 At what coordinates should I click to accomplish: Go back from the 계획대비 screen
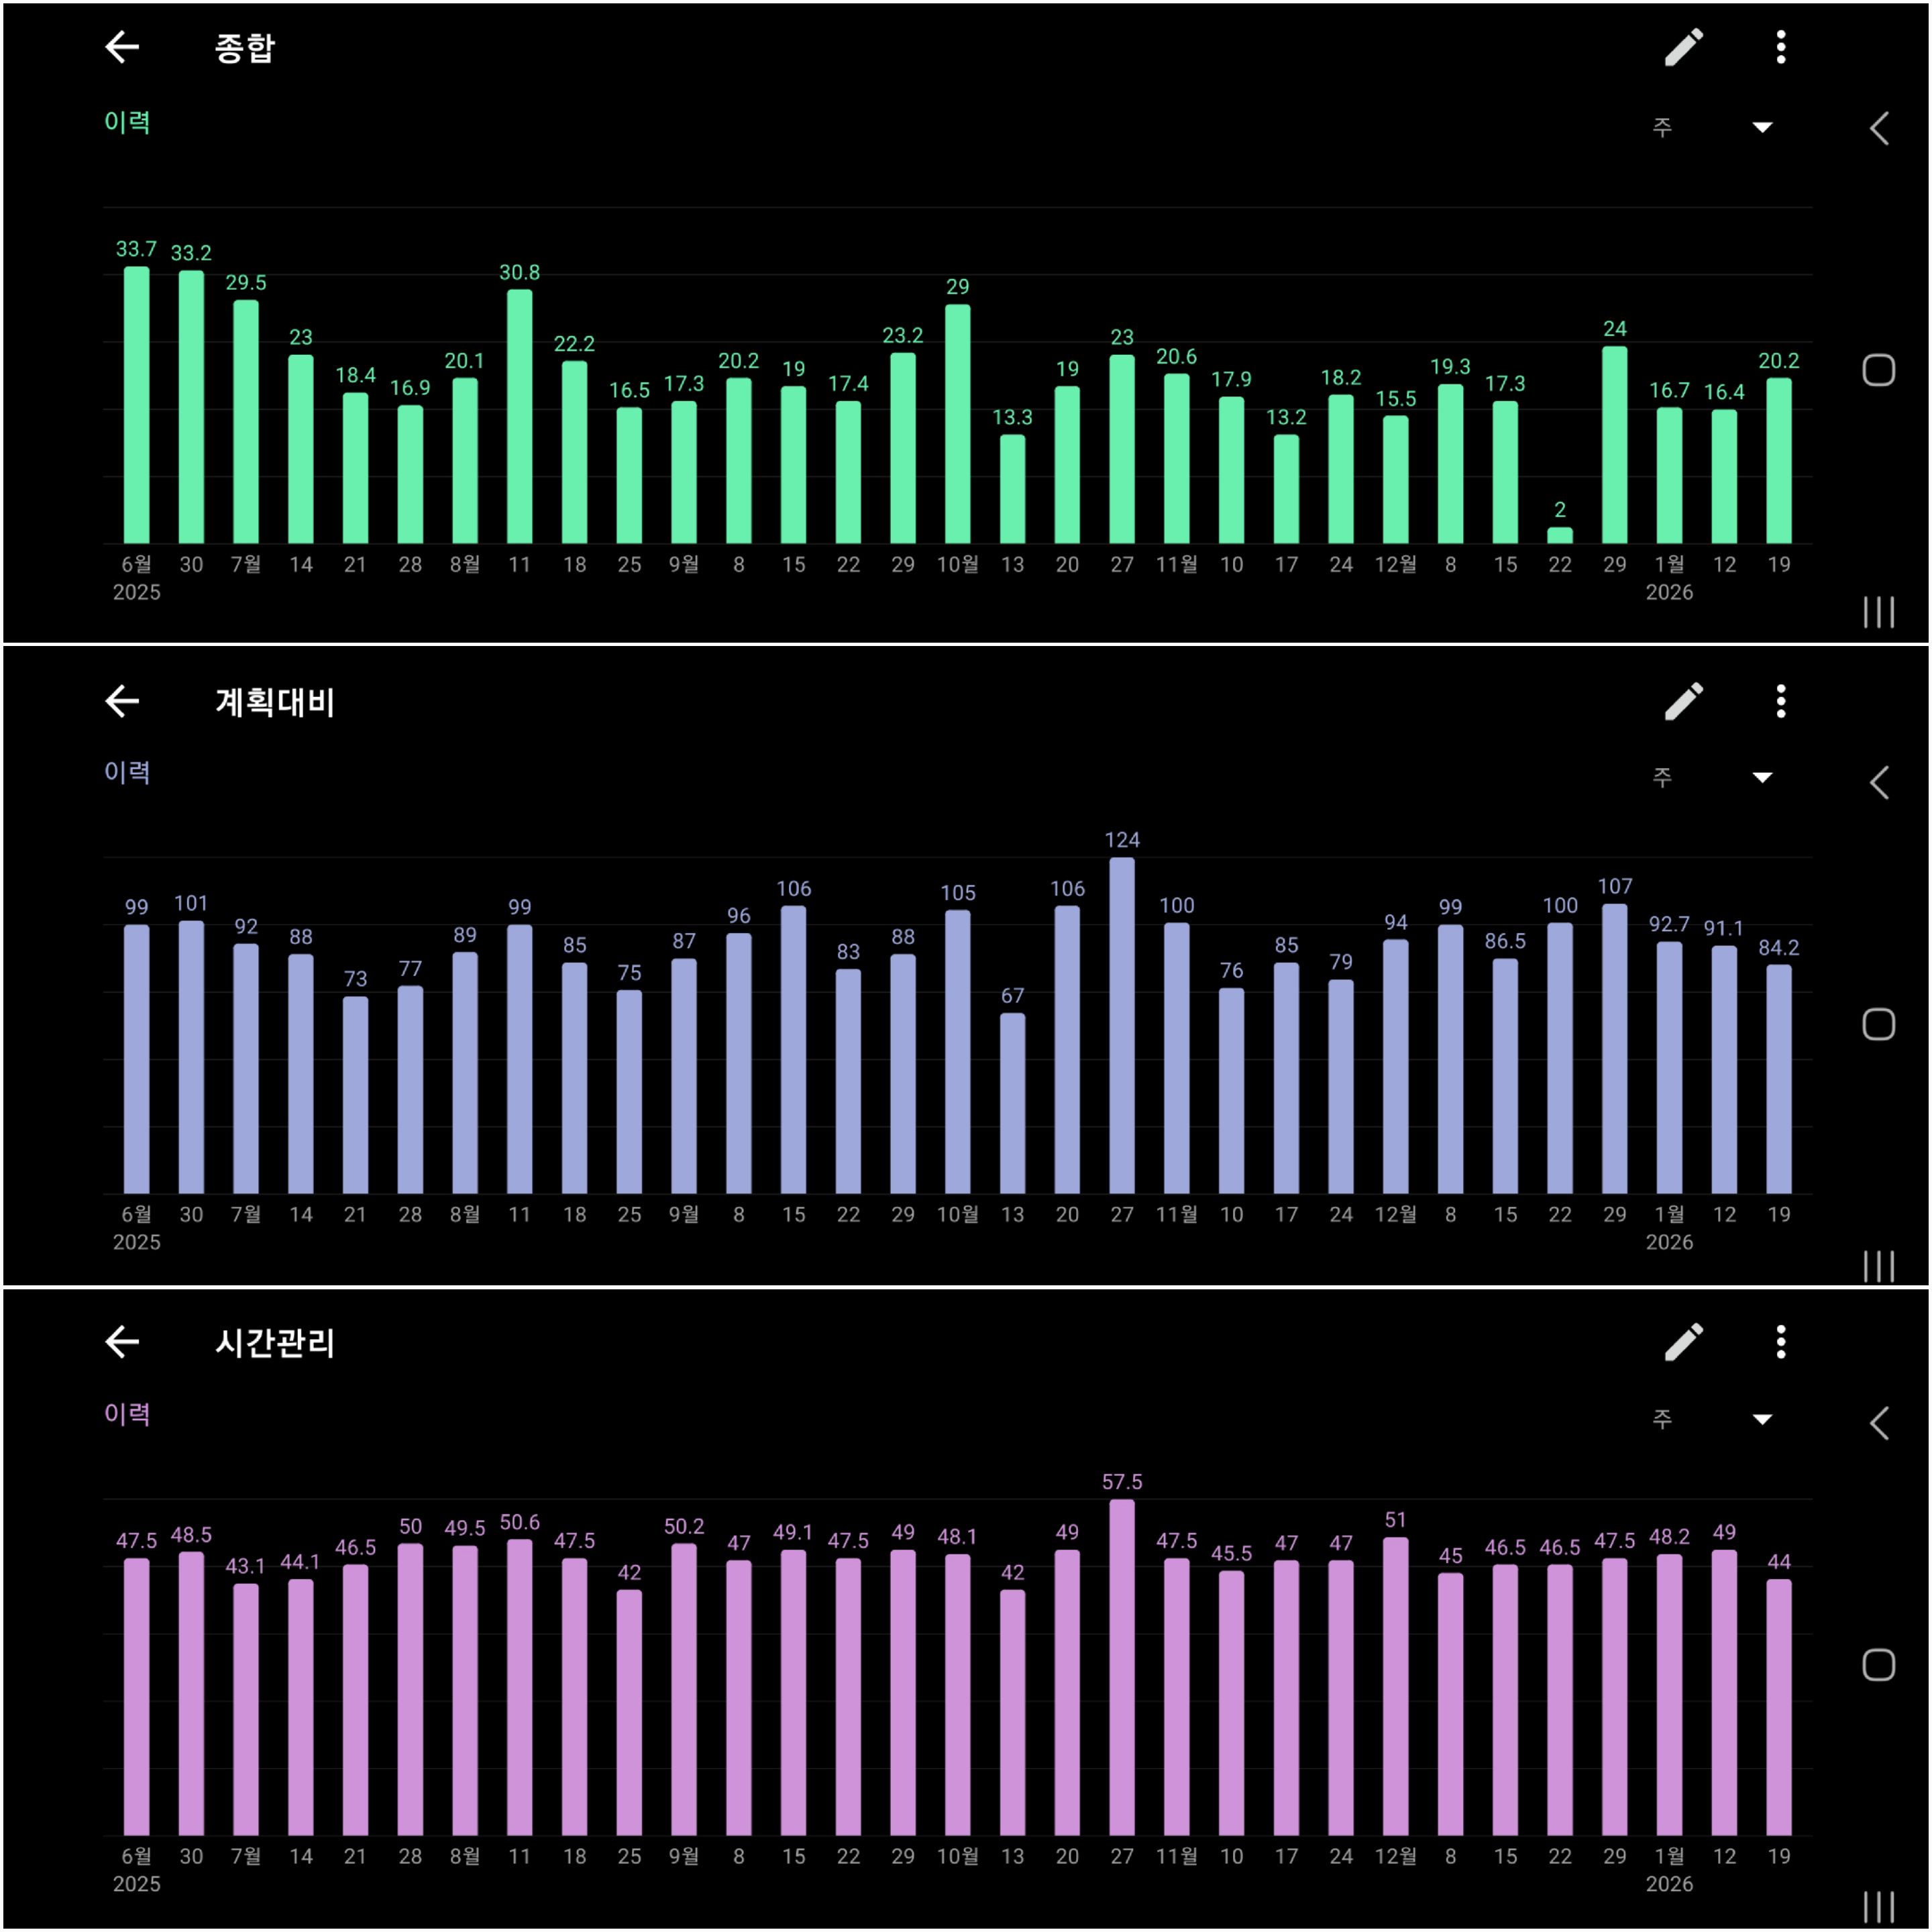(122, 701)
